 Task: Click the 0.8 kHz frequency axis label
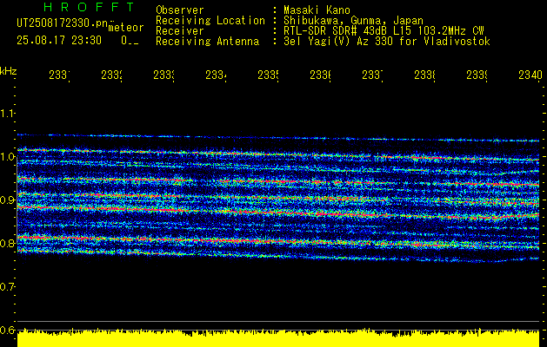[7, 243]
